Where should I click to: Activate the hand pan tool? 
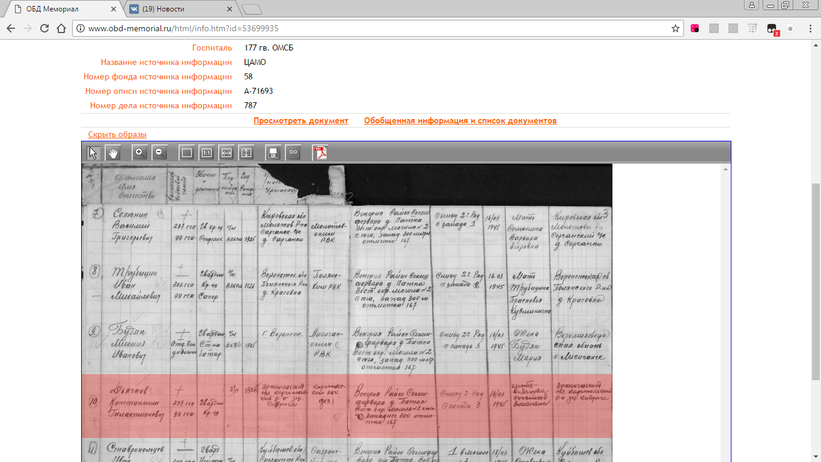[113, 153]
